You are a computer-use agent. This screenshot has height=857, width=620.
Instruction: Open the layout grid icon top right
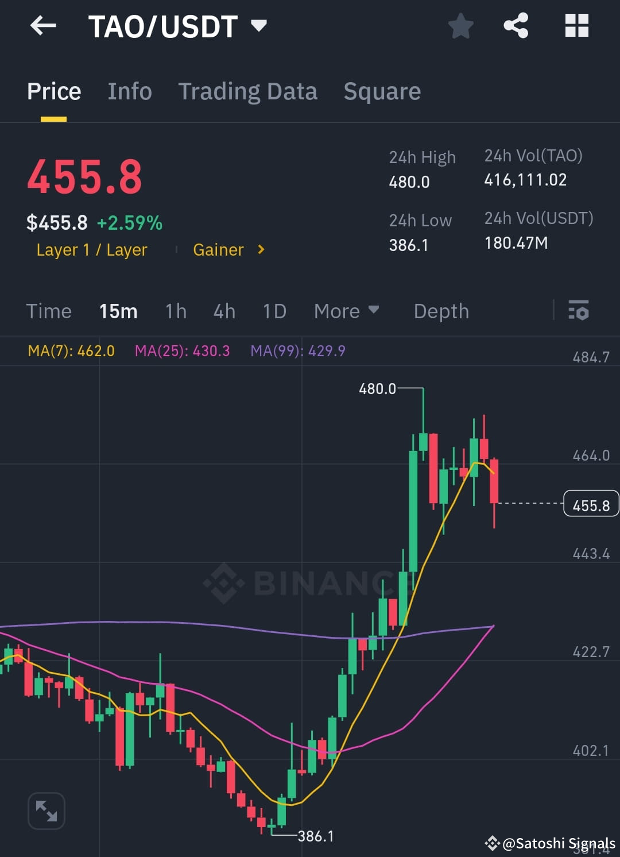coord(576,26)
